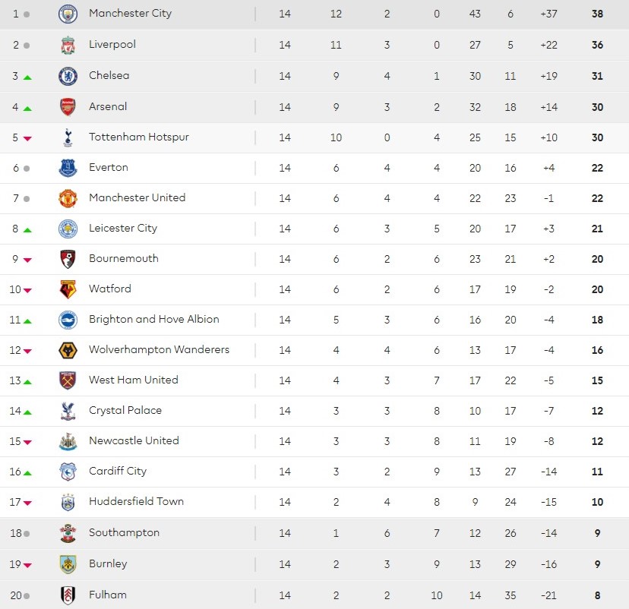Viewport: 629px width, 609px height.
Task: Open the West Ham United team page
Action: tap(133, 380)
